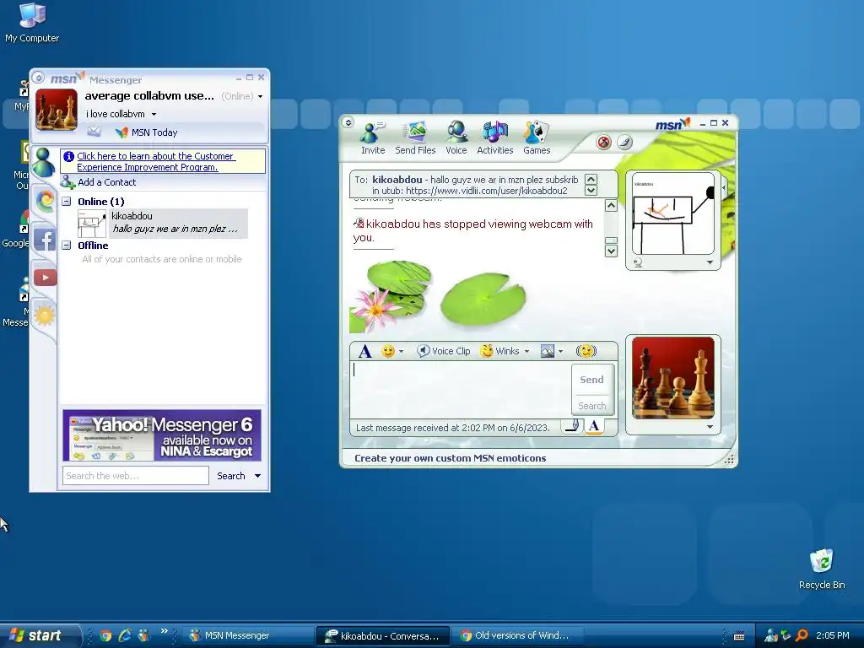Click Search button below Send
The width and height of the screenshot is (864, 648).
(x=591, y=406)
